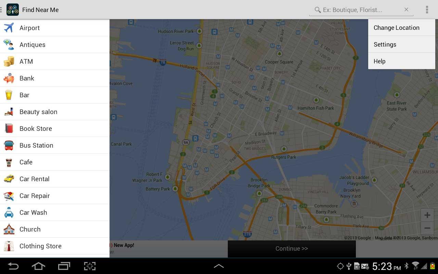Select the Cafe category label
This screenshot has height=274, width=438.
tap(26, 162)
